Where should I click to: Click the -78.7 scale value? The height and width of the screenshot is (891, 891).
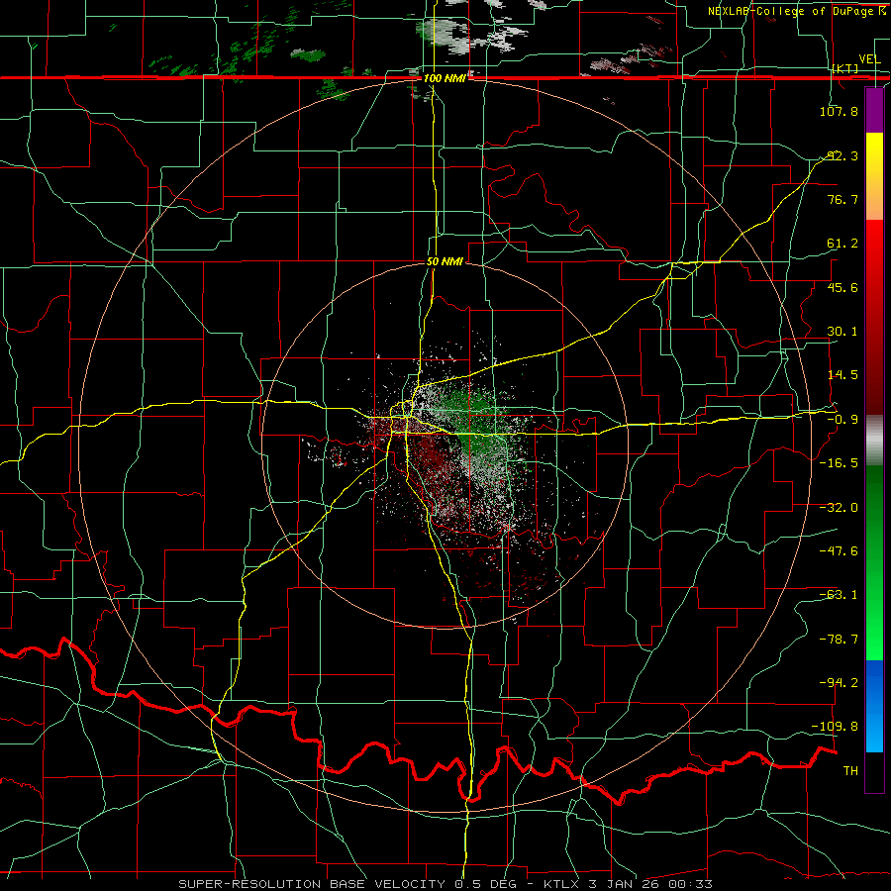click(839, 640)
